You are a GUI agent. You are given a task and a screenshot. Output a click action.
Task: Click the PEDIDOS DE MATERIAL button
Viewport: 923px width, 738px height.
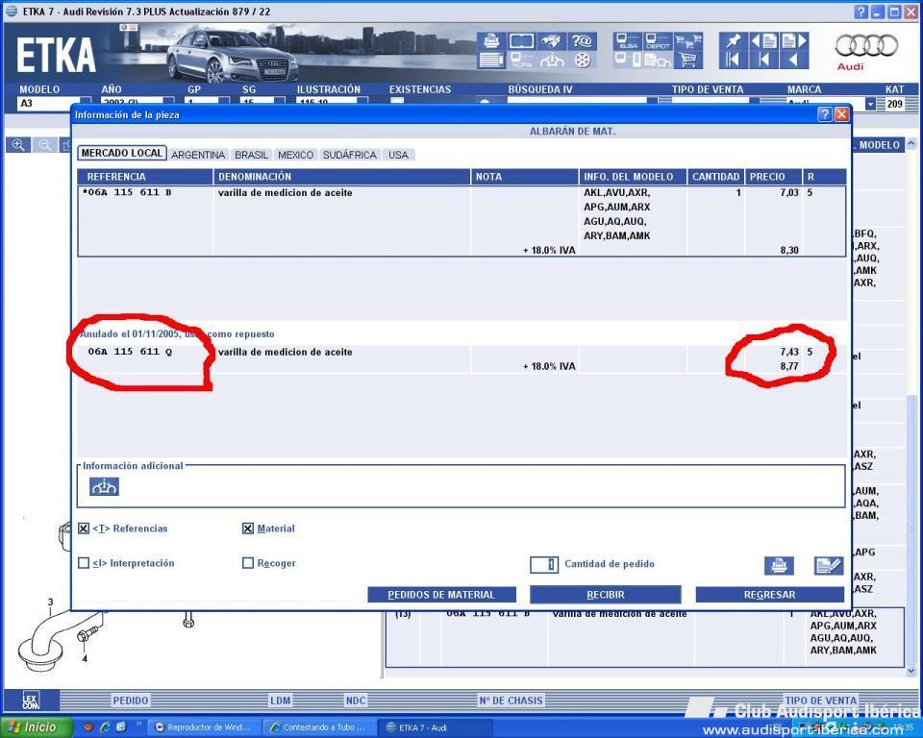(x=441, y=595)
